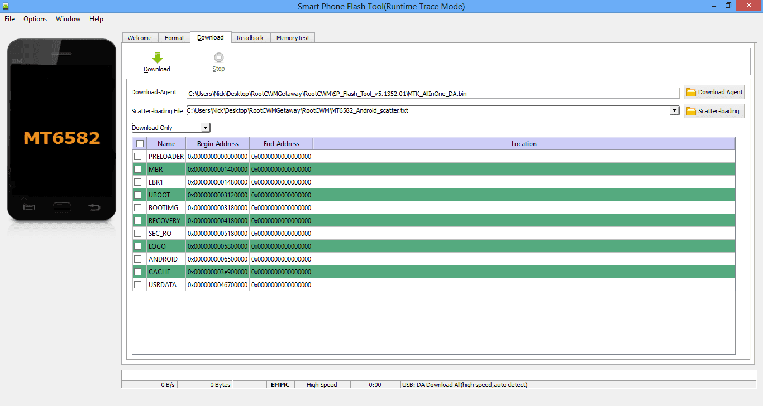
Task: Check the SEC_RO partition checkbox
Action: click(137, 234)
